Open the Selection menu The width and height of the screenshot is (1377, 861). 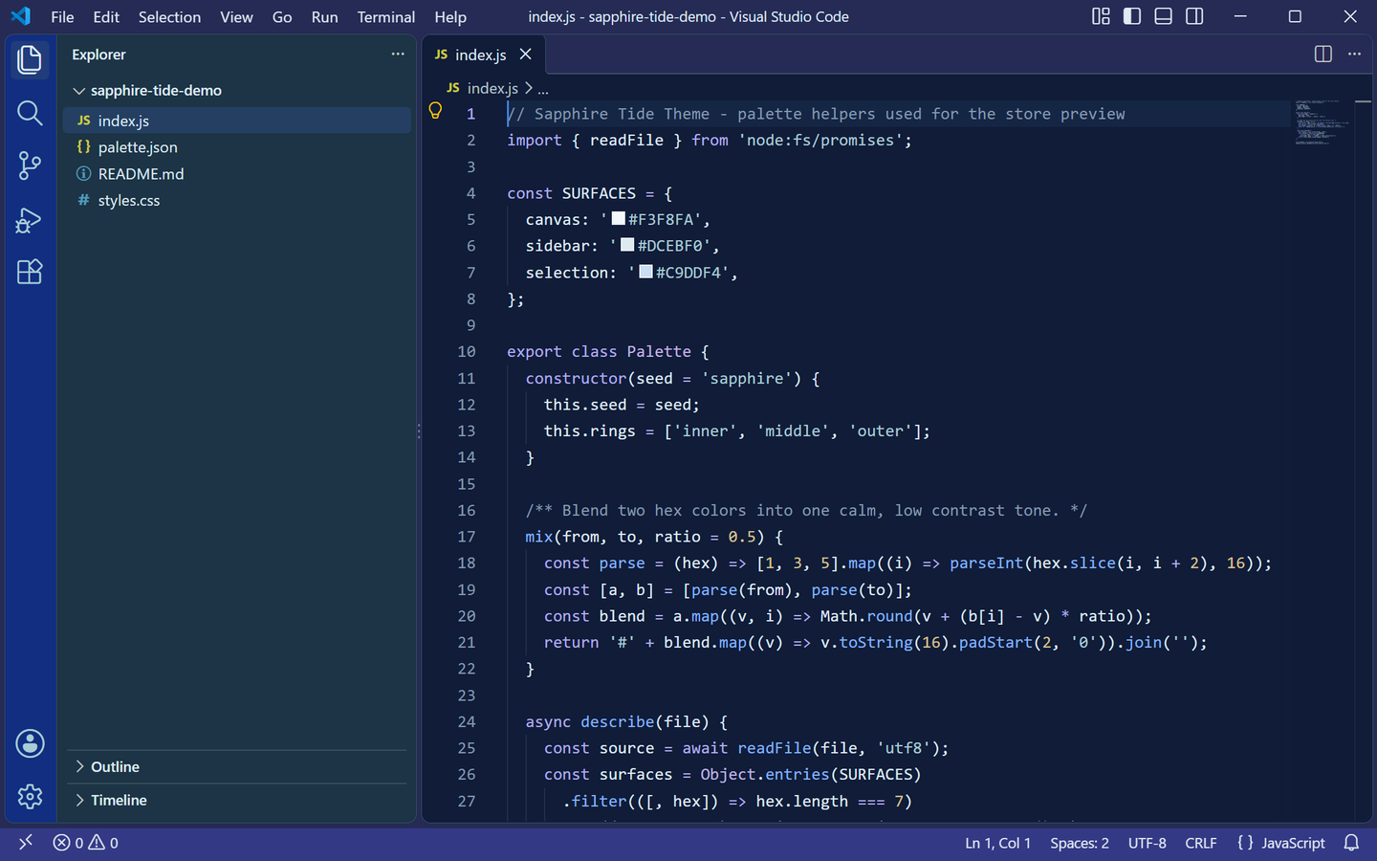(169, 17)
